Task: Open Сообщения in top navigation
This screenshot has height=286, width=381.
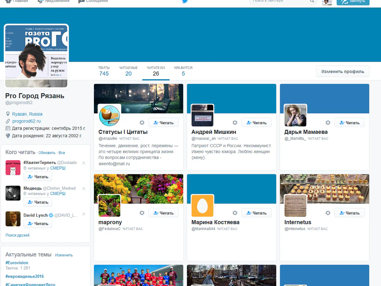Action: click(93, 1)
